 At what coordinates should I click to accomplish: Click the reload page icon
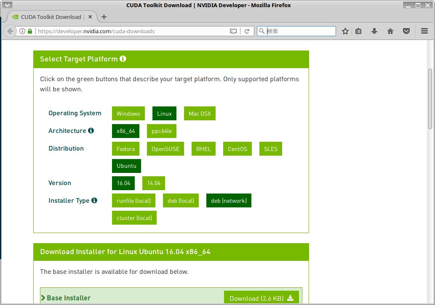(247, 31)
